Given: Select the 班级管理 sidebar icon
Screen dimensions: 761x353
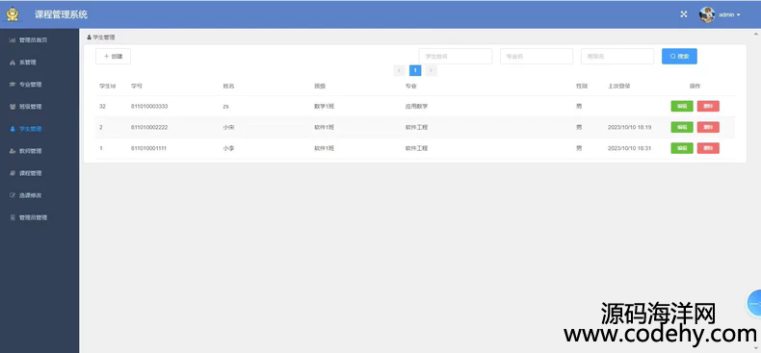Looking at the screenshot, I should (13, 107).
